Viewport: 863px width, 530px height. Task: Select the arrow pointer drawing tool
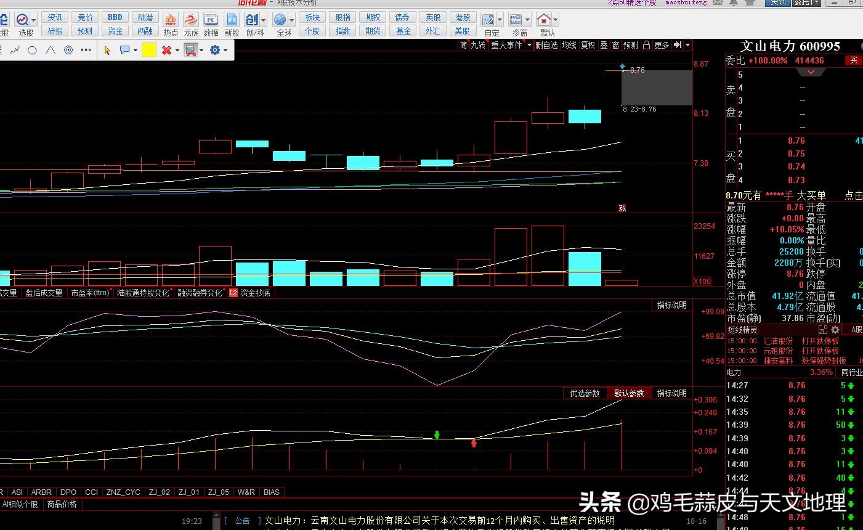(x=107, y=51)
